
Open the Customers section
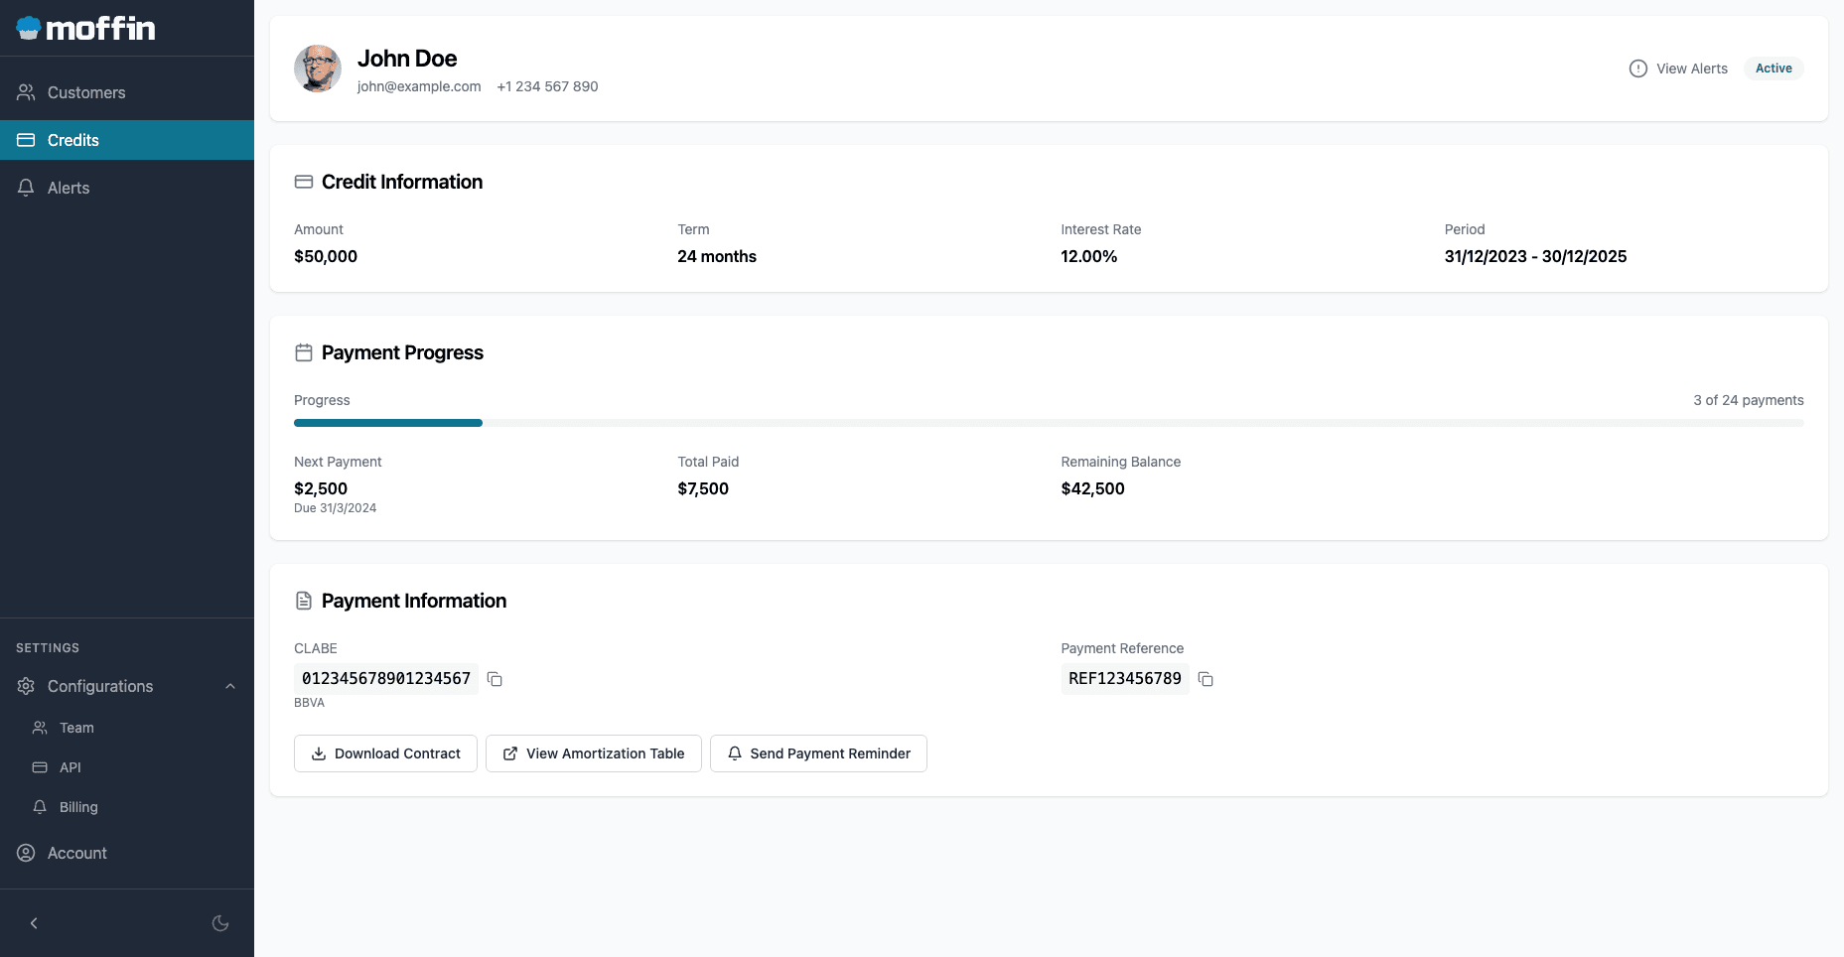click(x=86, y=92)
